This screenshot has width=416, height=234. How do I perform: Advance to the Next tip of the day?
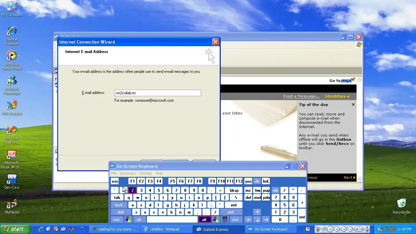pos(349,177)
